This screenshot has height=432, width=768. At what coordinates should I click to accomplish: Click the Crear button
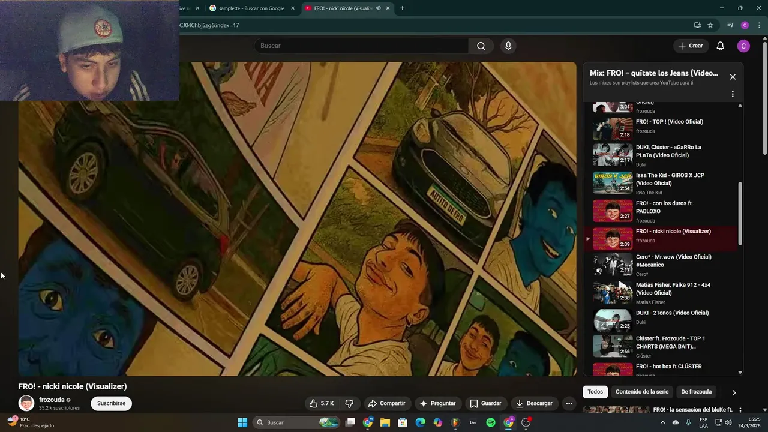(691, 46)
